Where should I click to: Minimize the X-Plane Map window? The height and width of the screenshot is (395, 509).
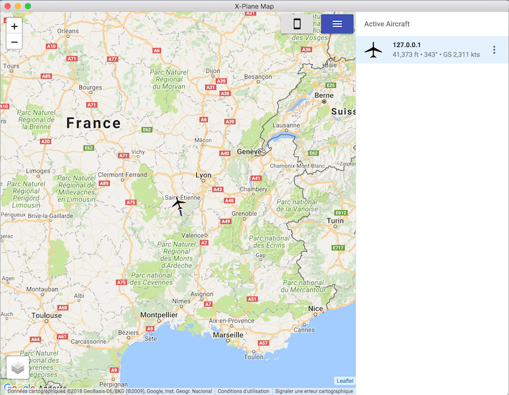pyautogui.click(x=18, y=6)
